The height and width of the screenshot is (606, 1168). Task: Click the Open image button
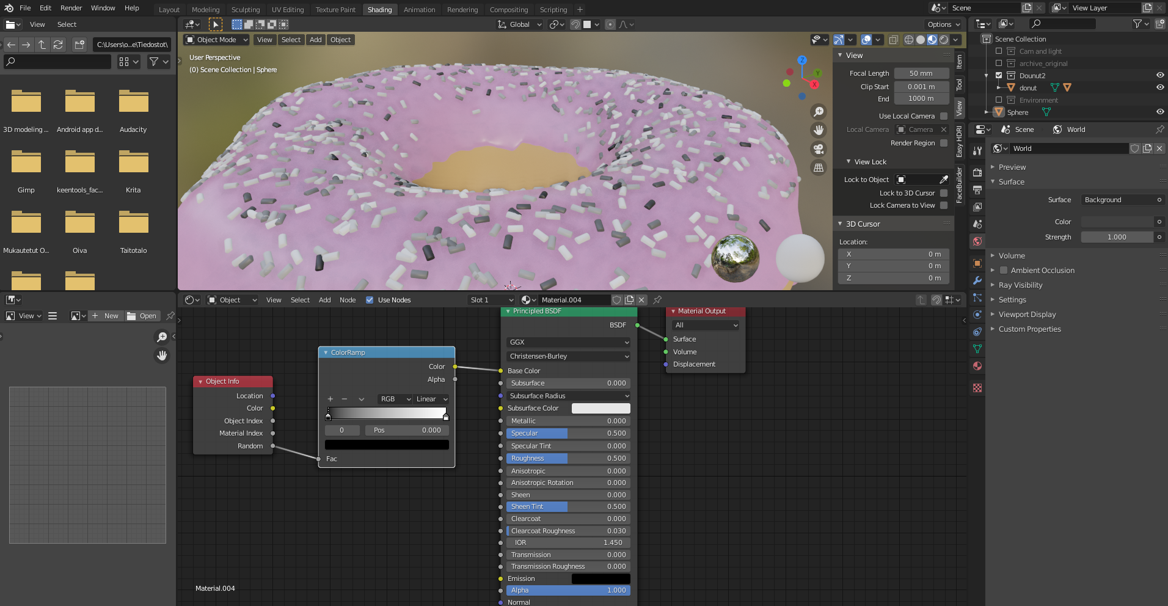click(142, 316)
